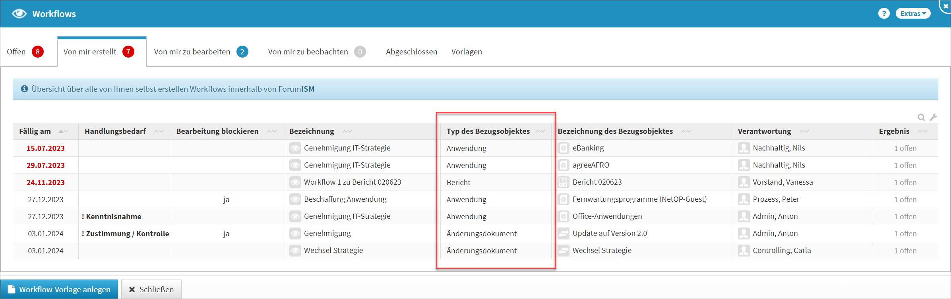Sort table by Fällig am column arrows
Viewport: 951px width, 299px height.
pyautogui.click(x=64, y=131)
